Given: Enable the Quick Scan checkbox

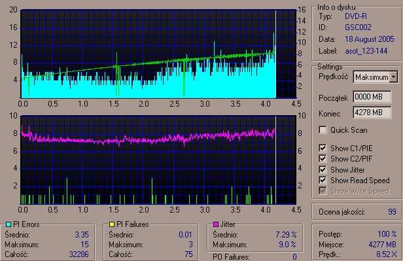Looking at the screenshot, I should tap(323, 130).
